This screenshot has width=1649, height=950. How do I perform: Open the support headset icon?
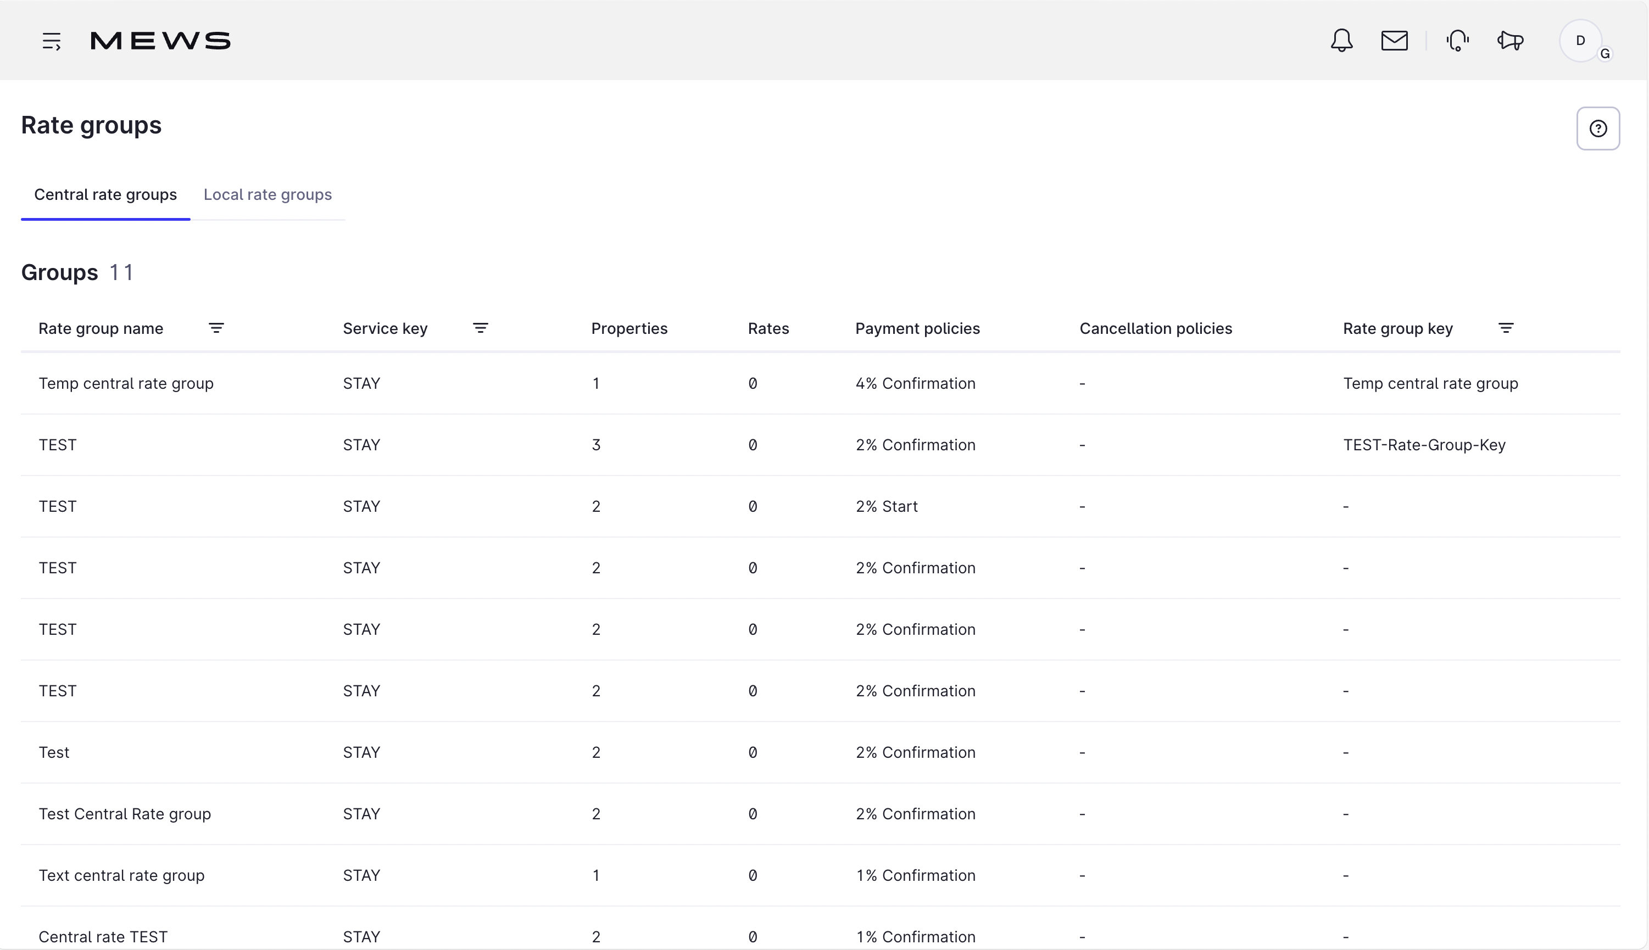coord(1458,41)
